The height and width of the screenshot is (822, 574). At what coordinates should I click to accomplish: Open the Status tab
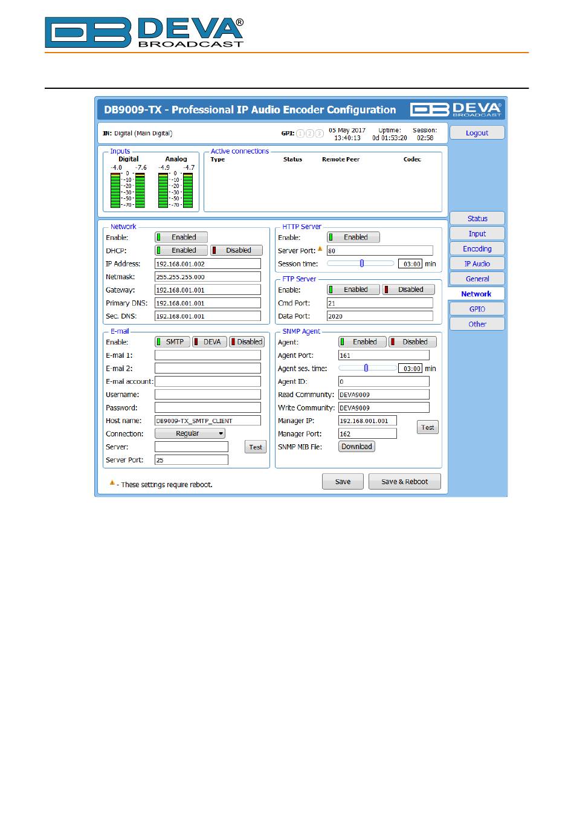point(477,219)
